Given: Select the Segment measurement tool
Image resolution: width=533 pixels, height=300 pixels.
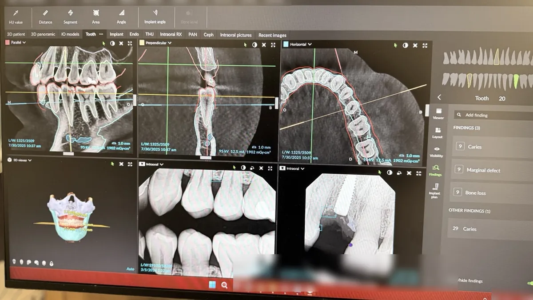Looking at the screenshot, I should 70,16.
